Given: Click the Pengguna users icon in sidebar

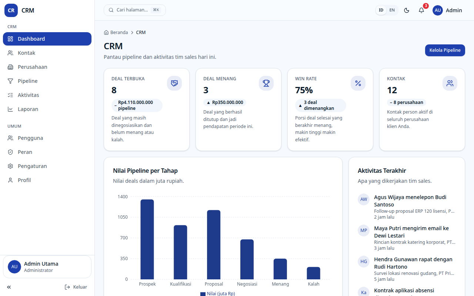Looking at the screenshot, I should click(x=10, y=138).
